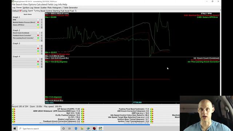Click the options icon on Fine Learning Knock row
The image size is (233, 131).
(42, 38)
